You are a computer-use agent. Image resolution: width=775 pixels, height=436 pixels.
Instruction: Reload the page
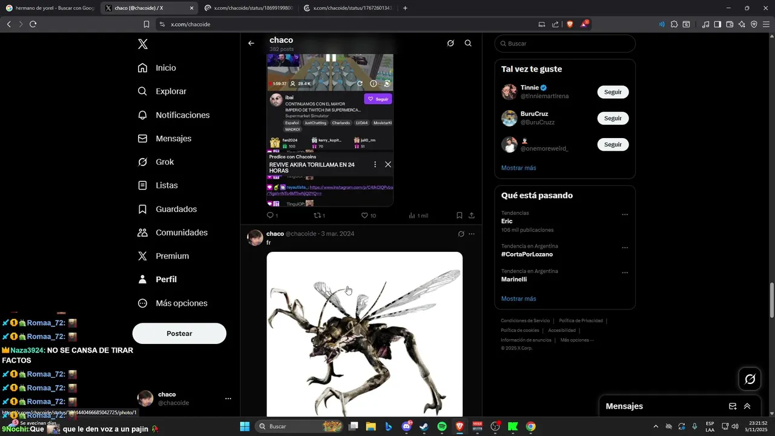click(33, 24)
